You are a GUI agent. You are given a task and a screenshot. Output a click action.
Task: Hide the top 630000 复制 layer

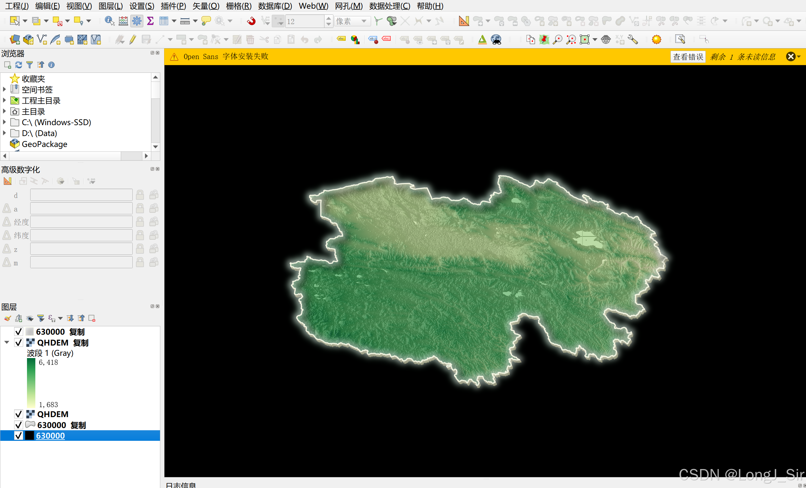click(x=19, y=332)
